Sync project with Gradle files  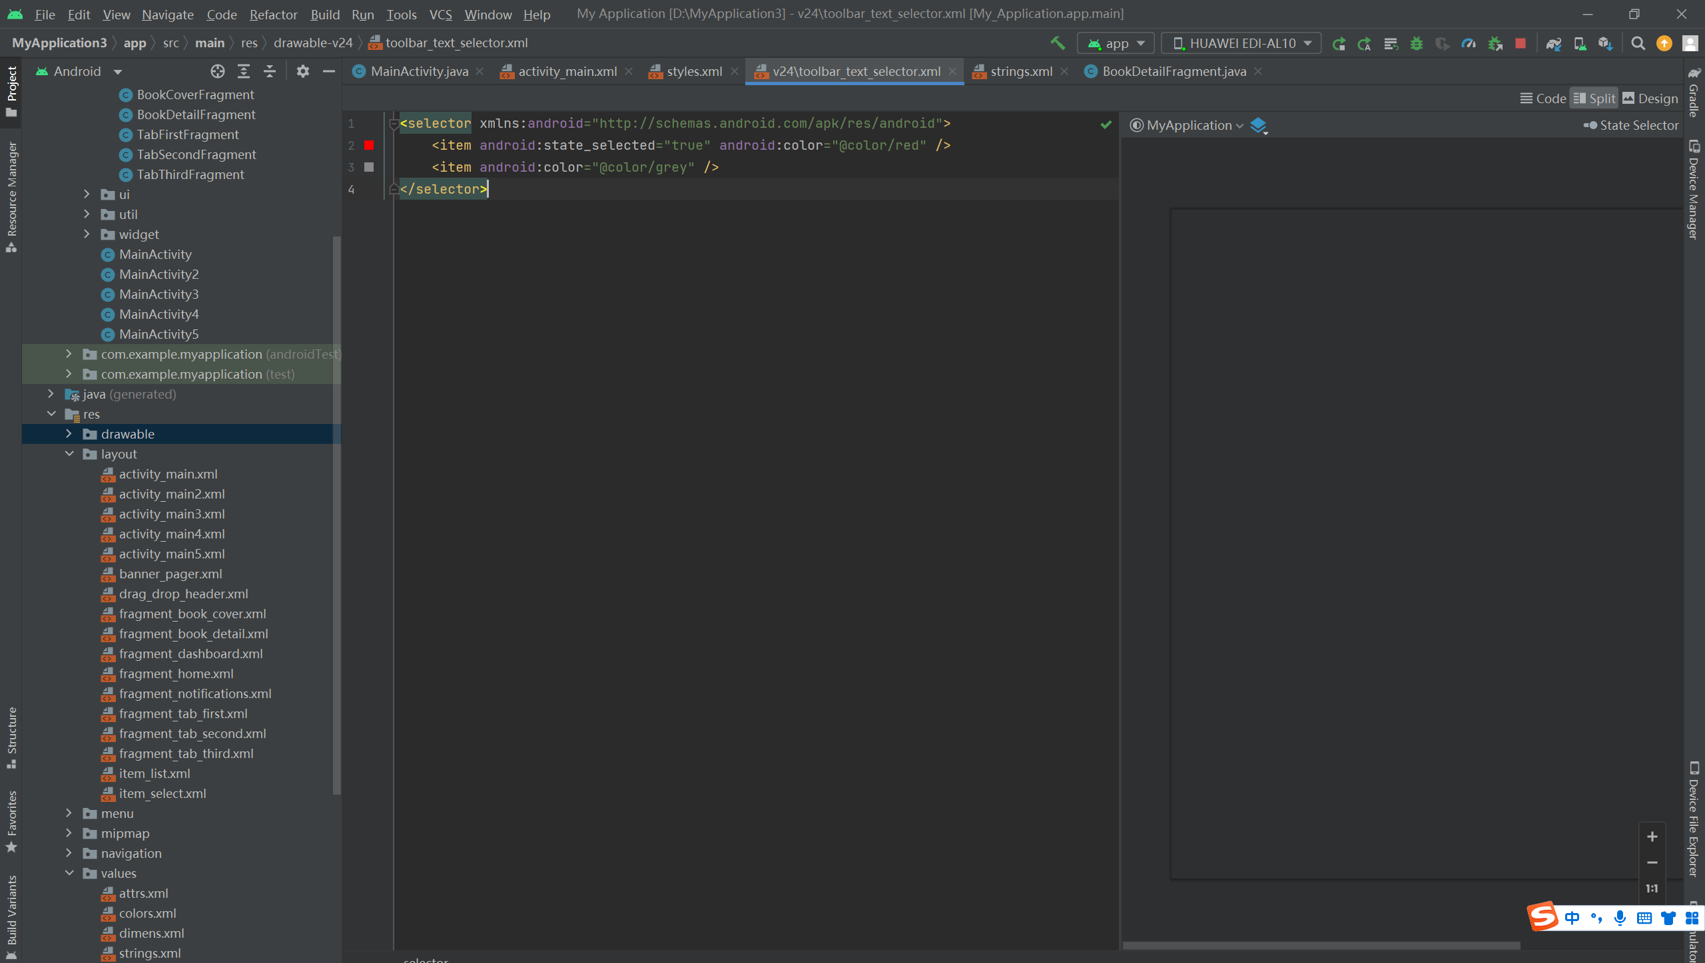pyautogui.click(x=1553, y=43)
